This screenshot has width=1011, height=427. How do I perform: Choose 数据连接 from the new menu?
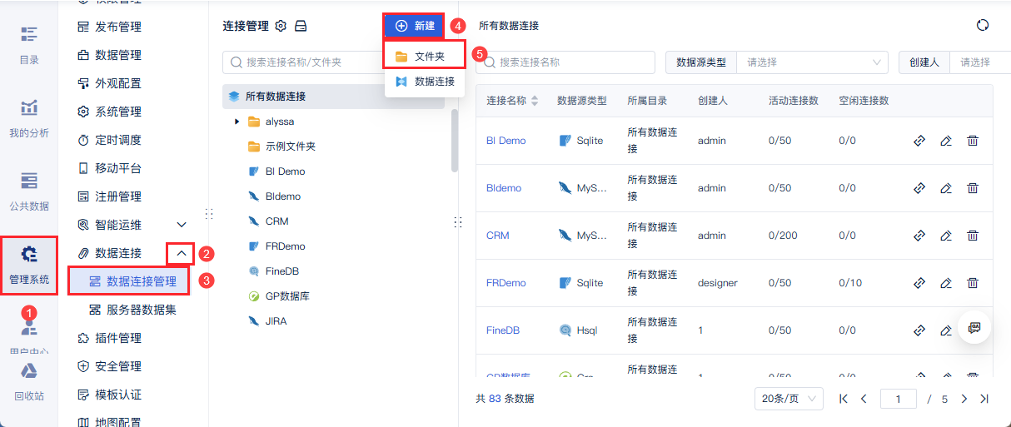pos(425,82)
